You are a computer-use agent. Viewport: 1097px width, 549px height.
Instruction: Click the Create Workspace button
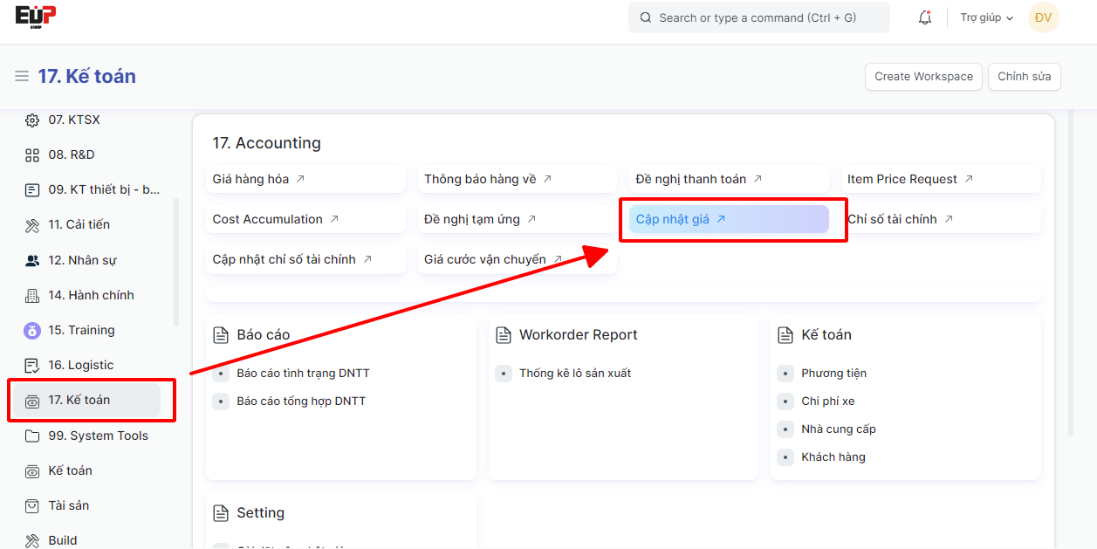click(923, 77)
